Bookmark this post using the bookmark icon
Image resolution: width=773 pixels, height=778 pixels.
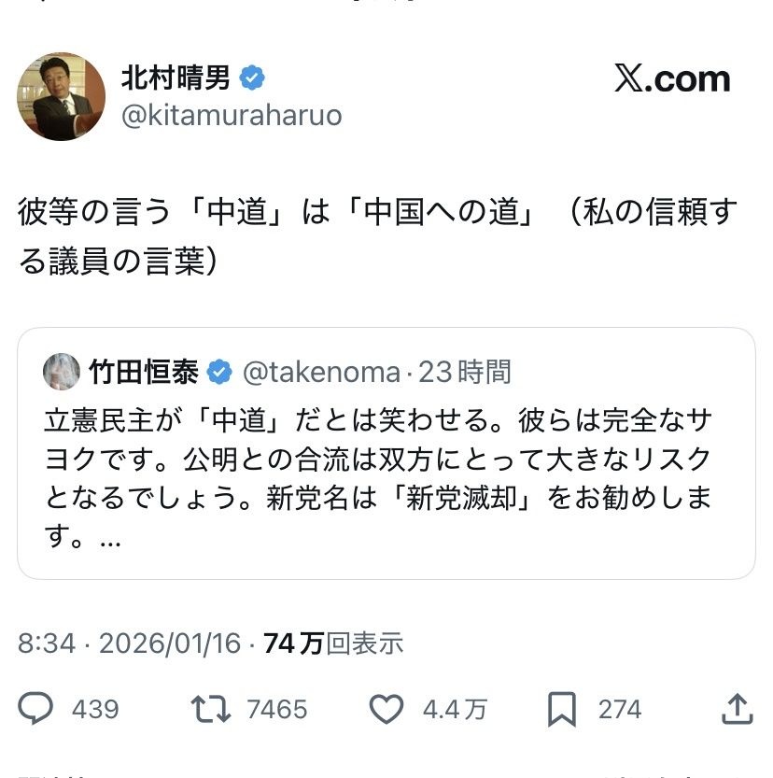coord(562,710)
